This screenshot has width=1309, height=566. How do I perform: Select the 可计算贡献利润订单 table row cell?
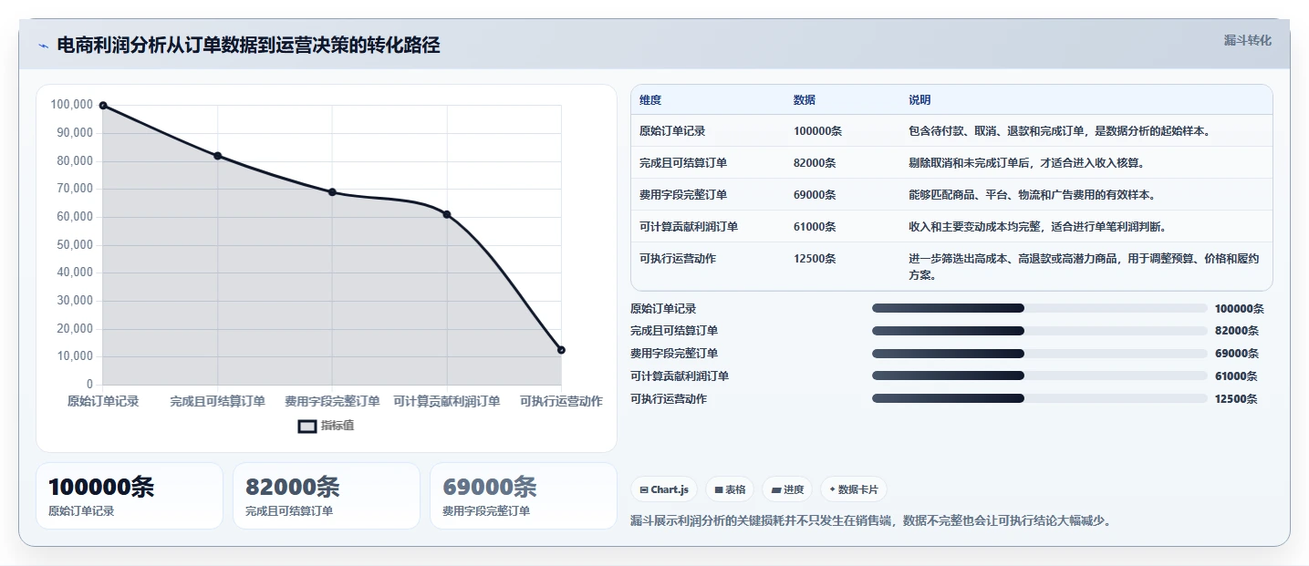click(x=689, y=227)
